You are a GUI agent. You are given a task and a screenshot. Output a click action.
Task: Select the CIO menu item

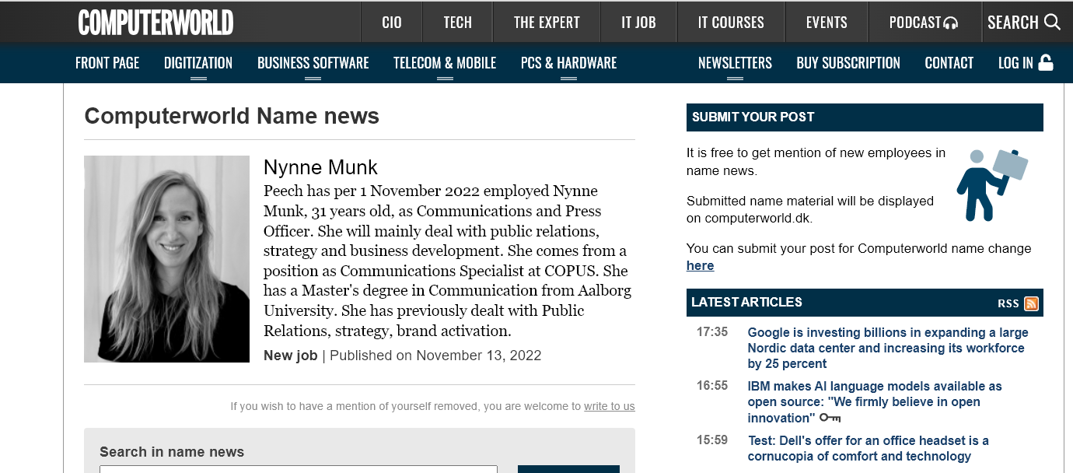click(x=392, y=23)
